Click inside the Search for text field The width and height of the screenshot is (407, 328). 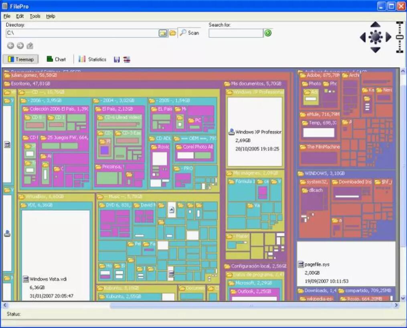point(235,33)
